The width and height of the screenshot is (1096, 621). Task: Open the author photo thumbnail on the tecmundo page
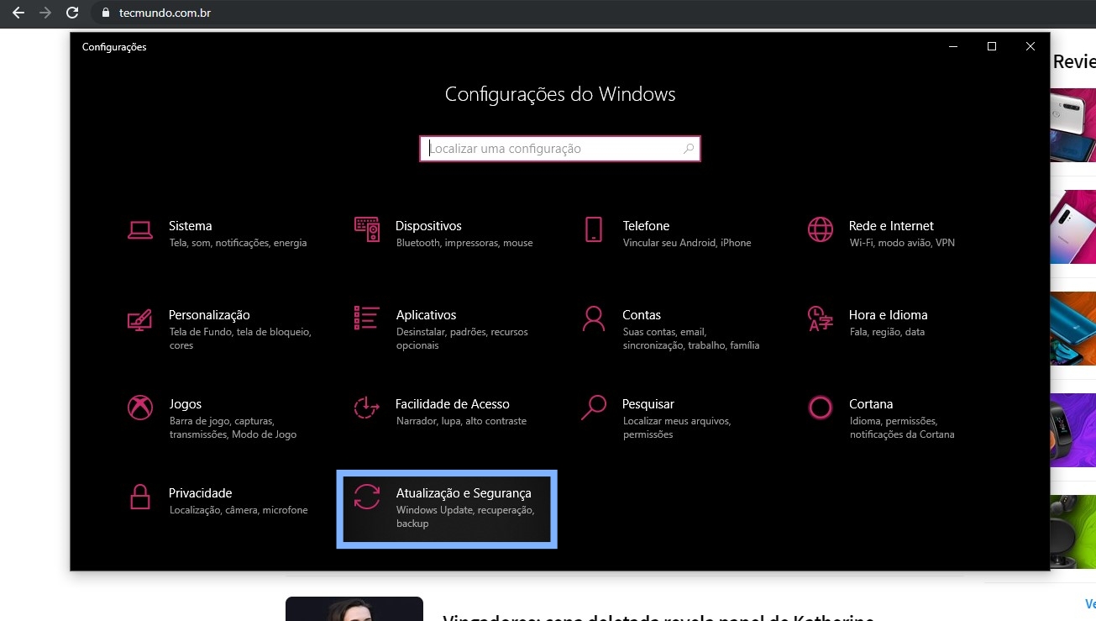click(354, 609)
